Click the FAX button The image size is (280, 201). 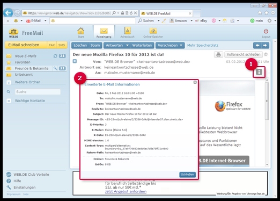pos(52,45)
